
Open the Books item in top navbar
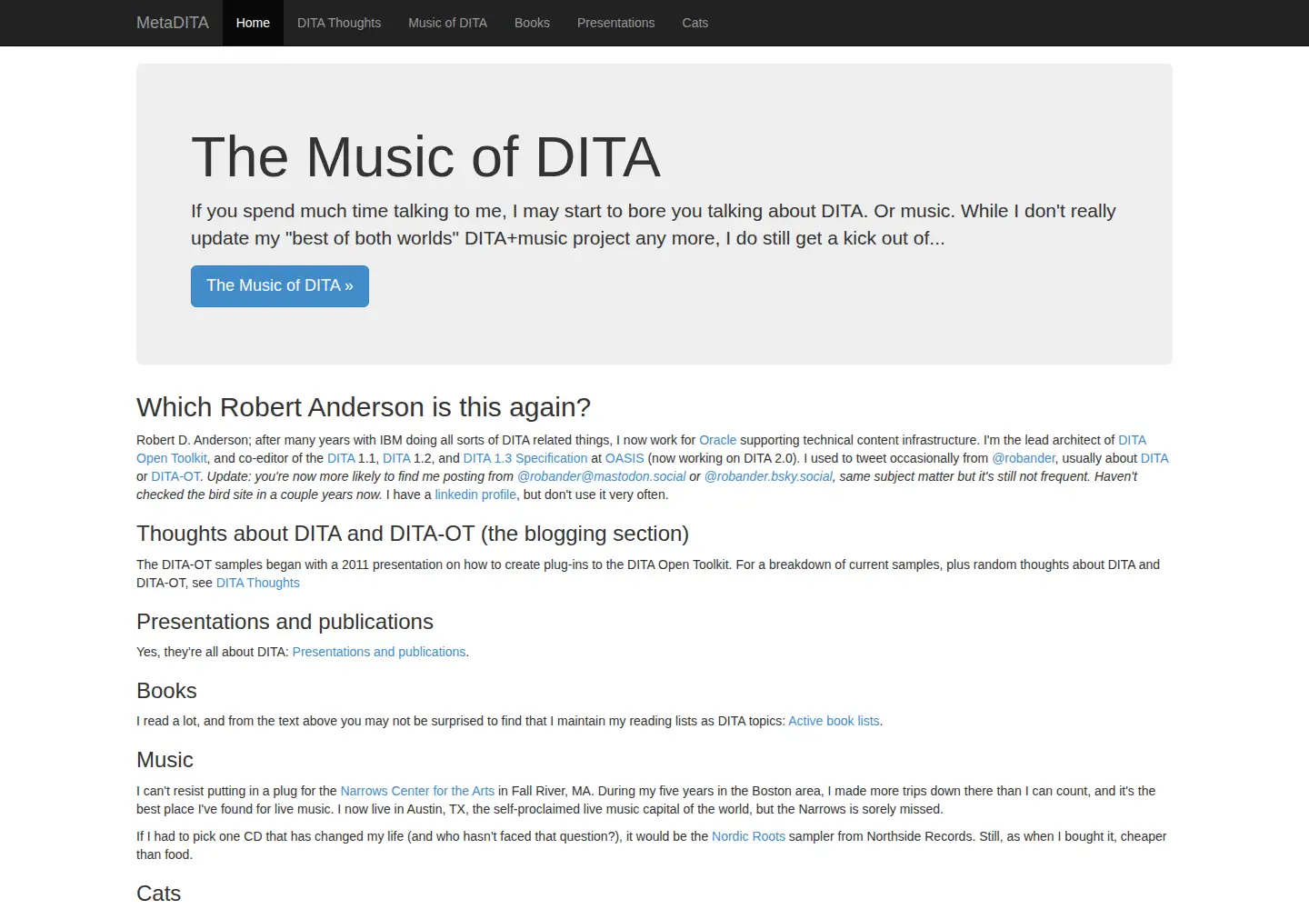(532, 23)
